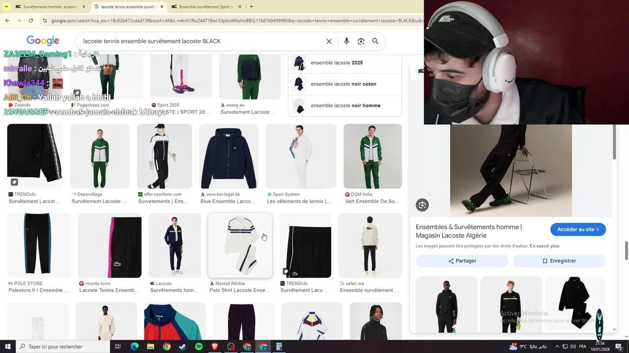Open DGM India green ensemble image
629x353 pixels.
coord(372,156)
